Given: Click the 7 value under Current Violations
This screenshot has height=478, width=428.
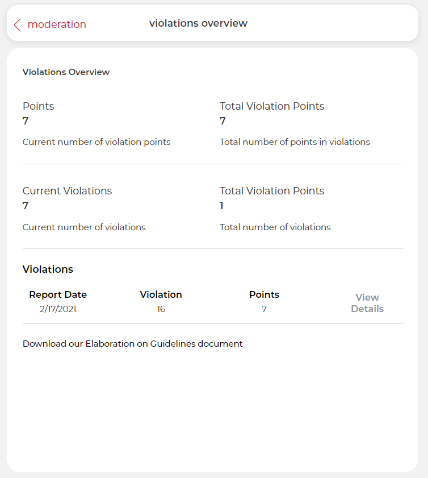Looking at the screenshot, I should tap(26, 206).
